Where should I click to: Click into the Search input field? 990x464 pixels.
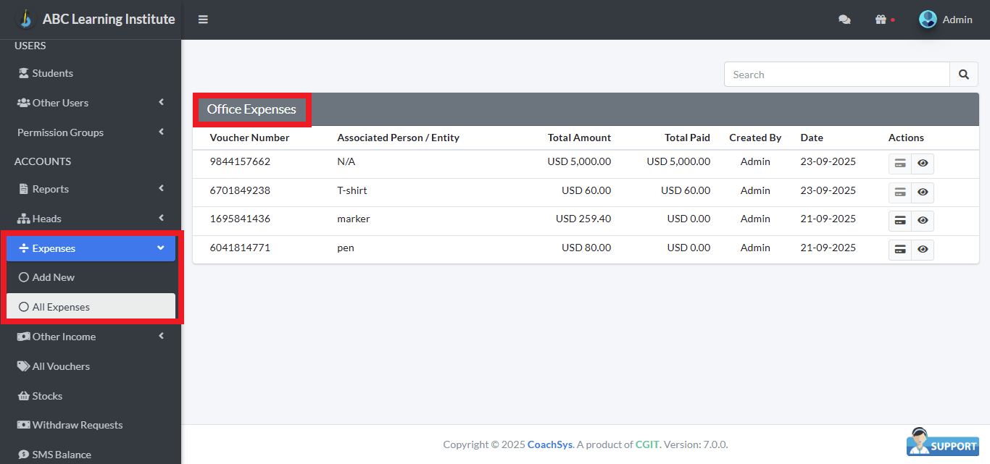pos(836,75)
